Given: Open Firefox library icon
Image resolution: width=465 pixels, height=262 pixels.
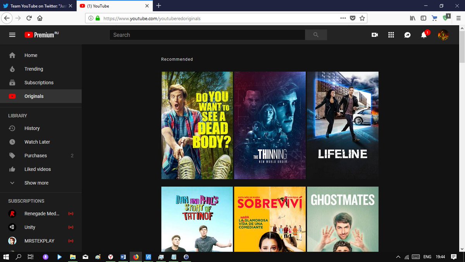Looking at the screenshot, I should tap(413, 18).
